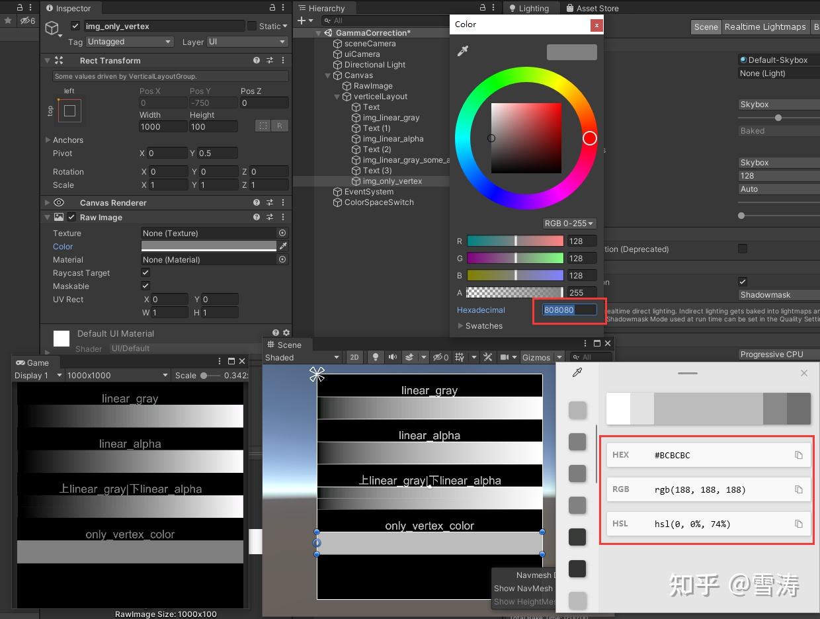The height and width of the screenshot is (619, 820).
Task: Select the eyedropper in the Color window
Action: [x=463, y=50]
